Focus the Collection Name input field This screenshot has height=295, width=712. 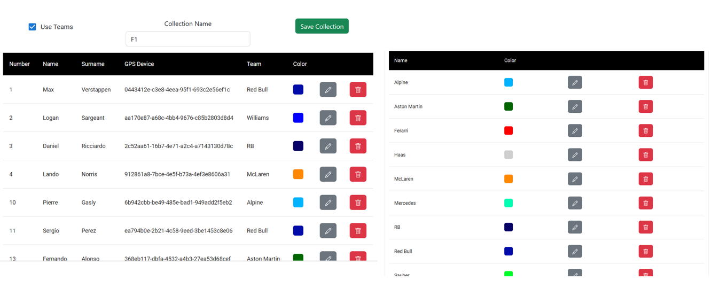[187, 39]
